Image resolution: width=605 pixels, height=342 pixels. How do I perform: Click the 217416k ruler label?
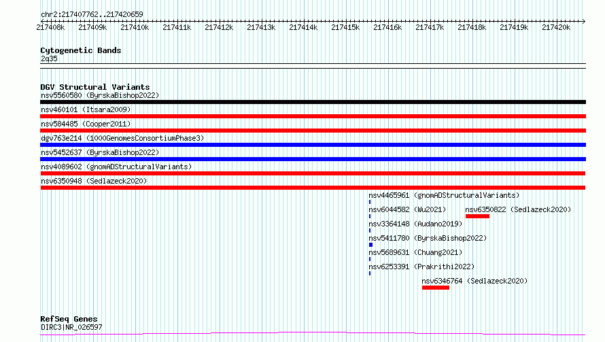[x=387, y=27]
